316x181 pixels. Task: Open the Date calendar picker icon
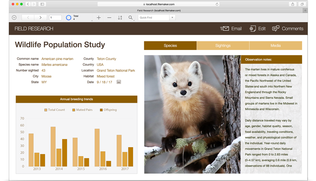119,82
